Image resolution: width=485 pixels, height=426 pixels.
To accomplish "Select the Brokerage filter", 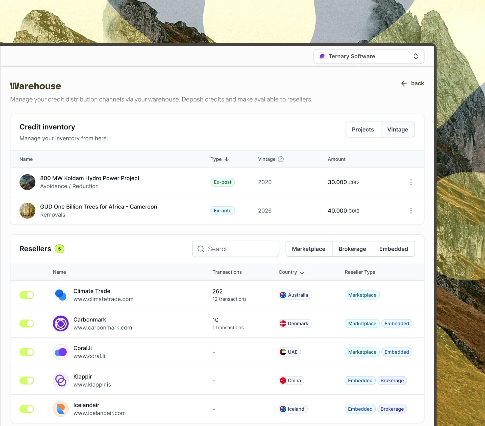I will pyautogui.click(x=352, y=249).
